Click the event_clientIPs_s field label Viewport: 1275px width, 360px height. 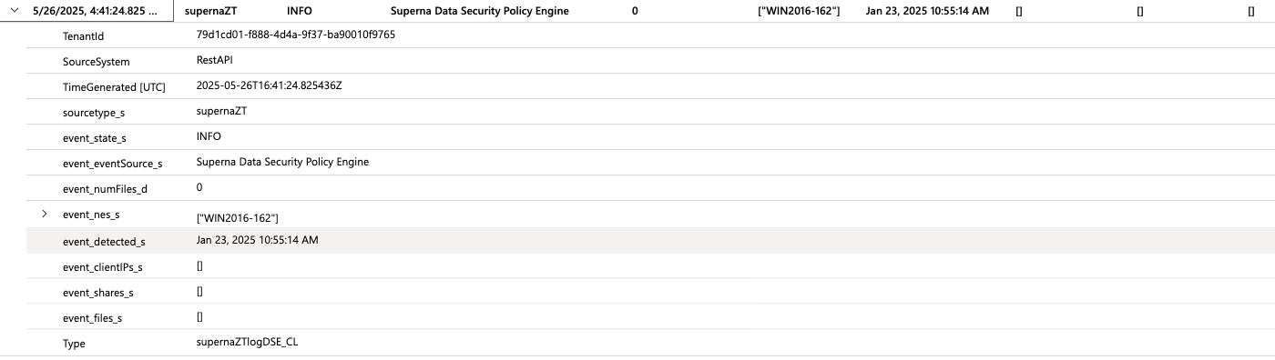[x=103, y=267]
